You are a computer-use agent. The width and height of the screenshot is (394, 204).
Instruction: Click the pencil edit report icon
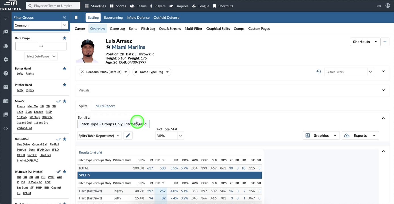(128, 136)
